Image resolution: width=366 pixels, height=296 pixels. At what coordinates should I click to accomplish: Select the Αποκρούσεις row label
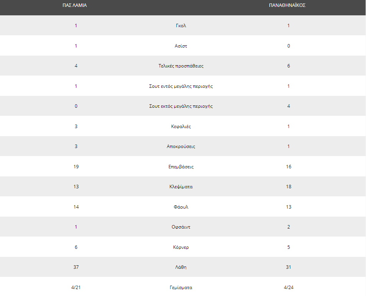[181, 146]
